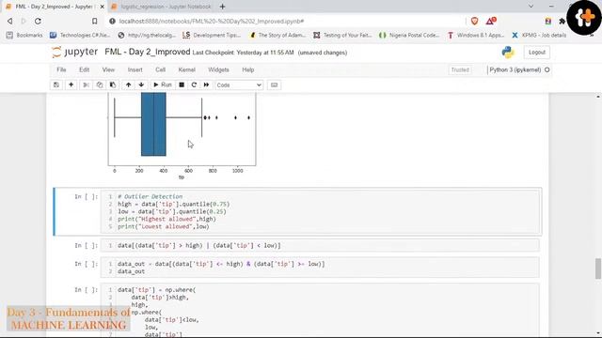The height and width of the screenshot is (338, 602).
Task: Open Testing of Your Fait... bookmark
Action: (x=342, y=35)
